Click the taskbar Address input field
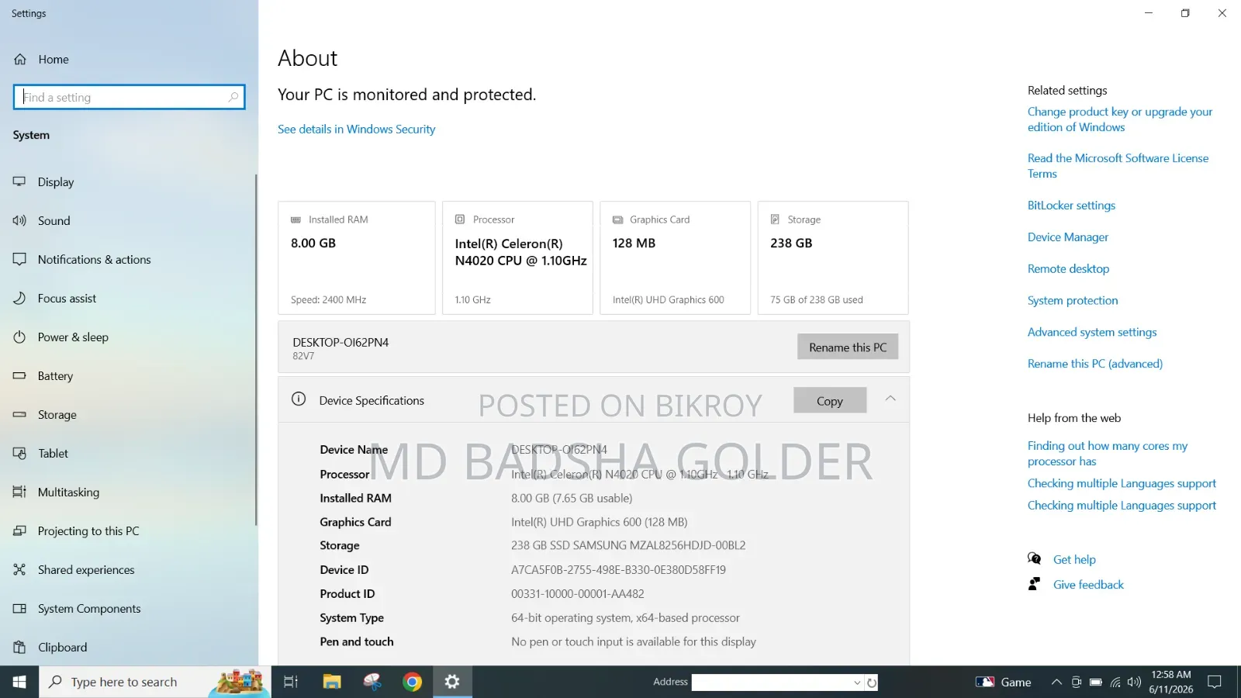 (x=771, y=682)
